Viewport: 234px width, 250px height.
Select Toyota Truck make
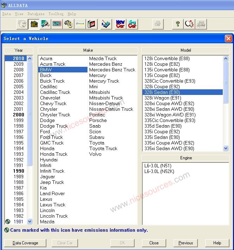(103, 148)
